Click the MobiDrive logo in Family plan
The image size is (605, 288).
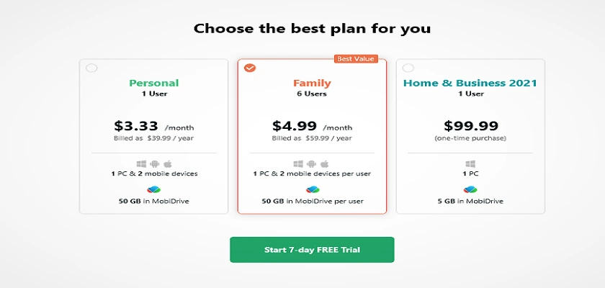click(x=312, y=189)
